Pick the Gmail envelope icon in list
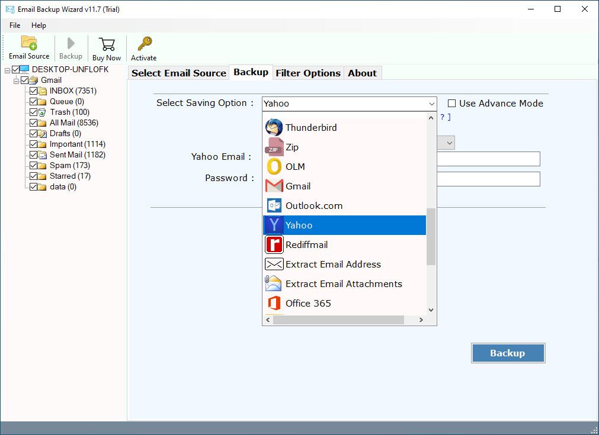This screenshot has height=435, width=599. (x=274, y=186)
